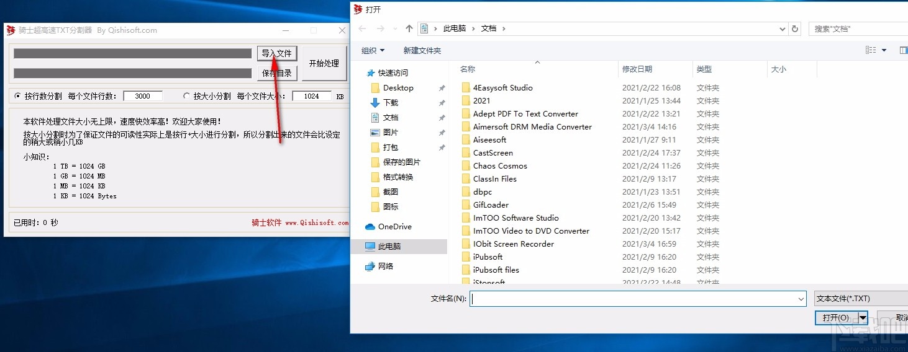Click the GifLoader folder icon
This screenshot has height=352, width=908.
pos(466,205)
